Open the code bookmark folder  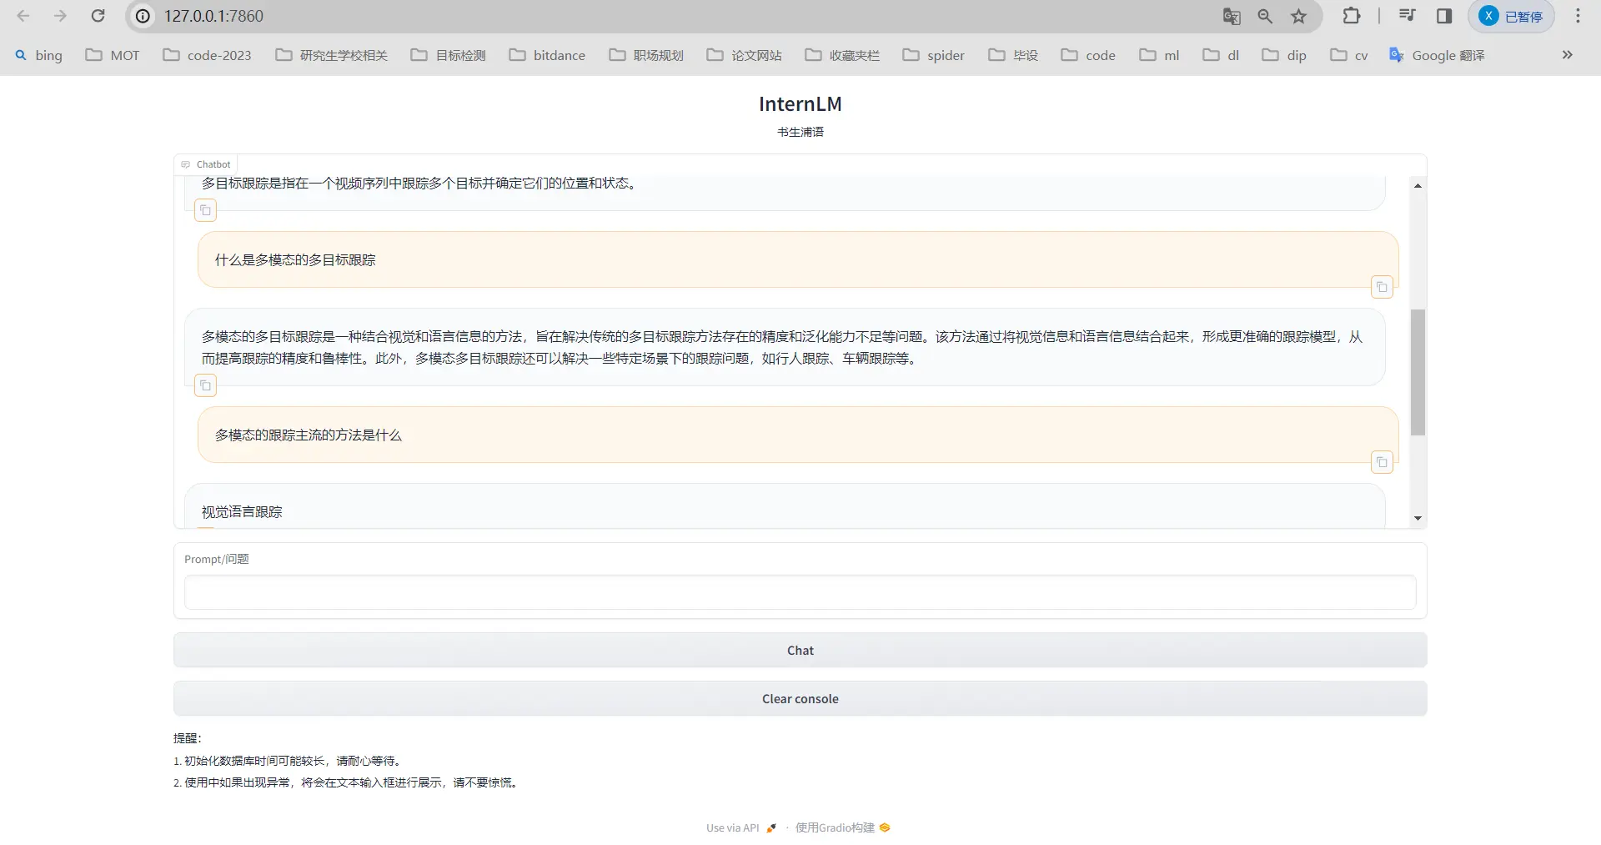pos(1088,55)
